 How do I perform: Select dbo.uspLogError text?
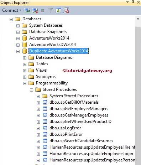(x=65, y=128)
